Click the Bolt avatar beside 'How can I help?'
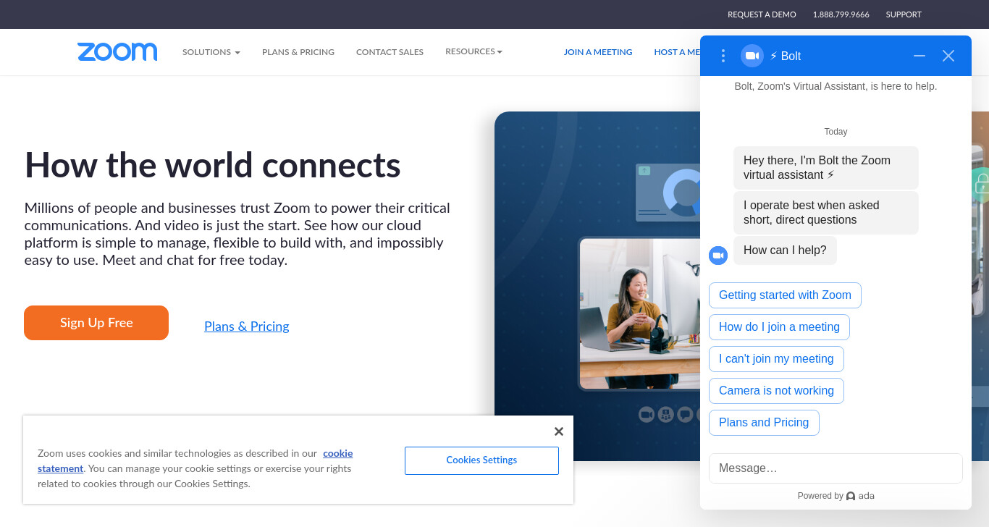Screen dimensions: 989x527 (x=718, y=256)
